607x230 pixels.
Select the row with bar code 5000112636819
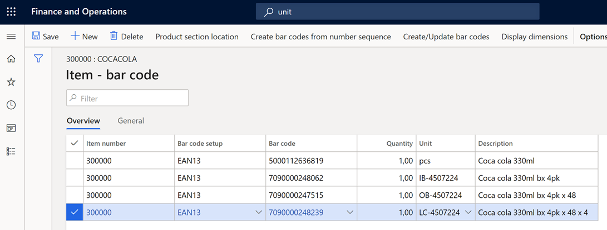75,161
